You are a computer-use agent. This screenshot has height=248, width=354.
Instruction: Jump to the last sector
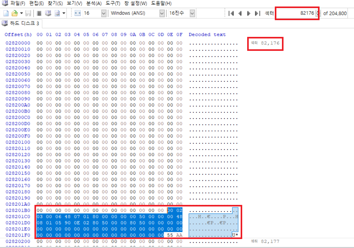click(x=257, y=13)
